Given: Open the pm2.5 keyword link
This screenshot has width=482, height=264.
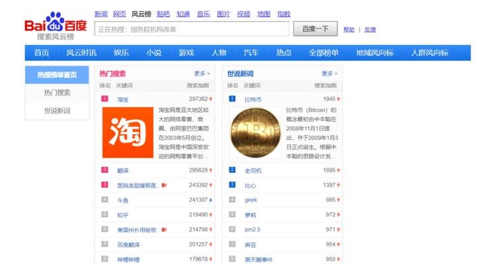Looking at the screenshot, I should point(253,230).
